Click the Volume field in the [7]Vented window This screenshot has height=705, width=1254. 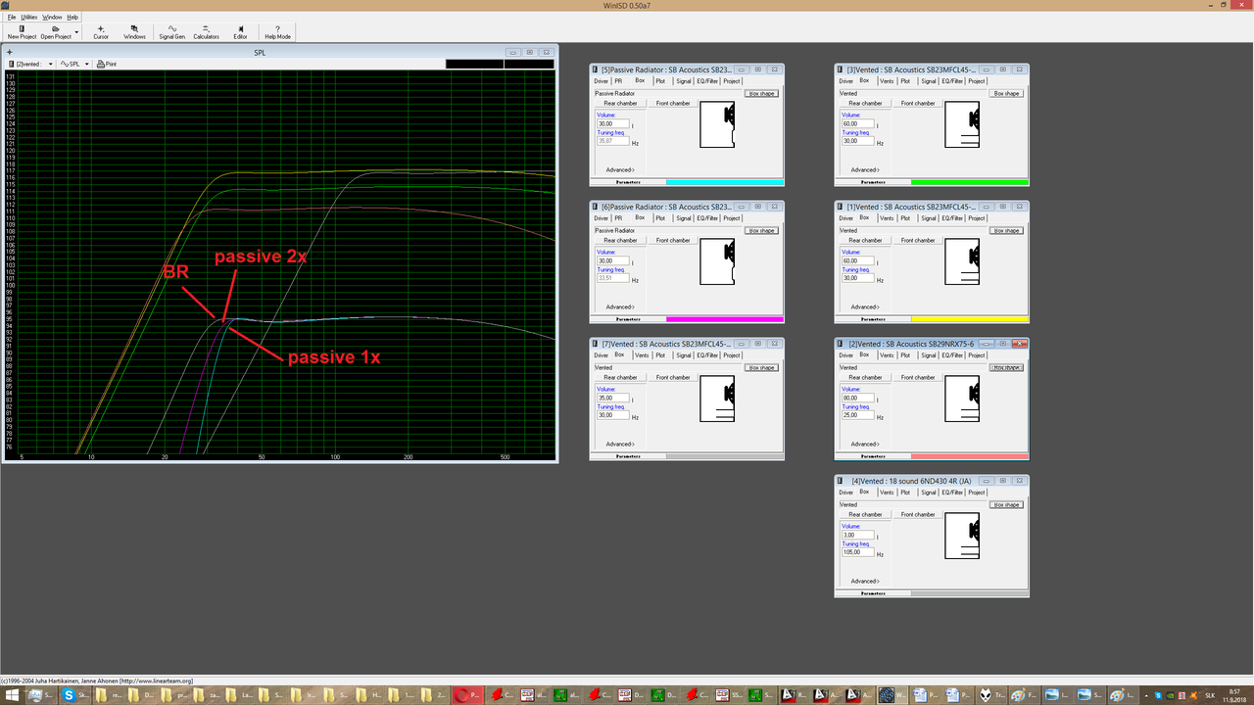point(611,399)
